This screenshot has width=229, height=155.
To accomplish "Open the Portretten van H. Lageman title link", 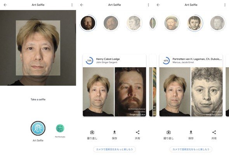I will point(197,59).
